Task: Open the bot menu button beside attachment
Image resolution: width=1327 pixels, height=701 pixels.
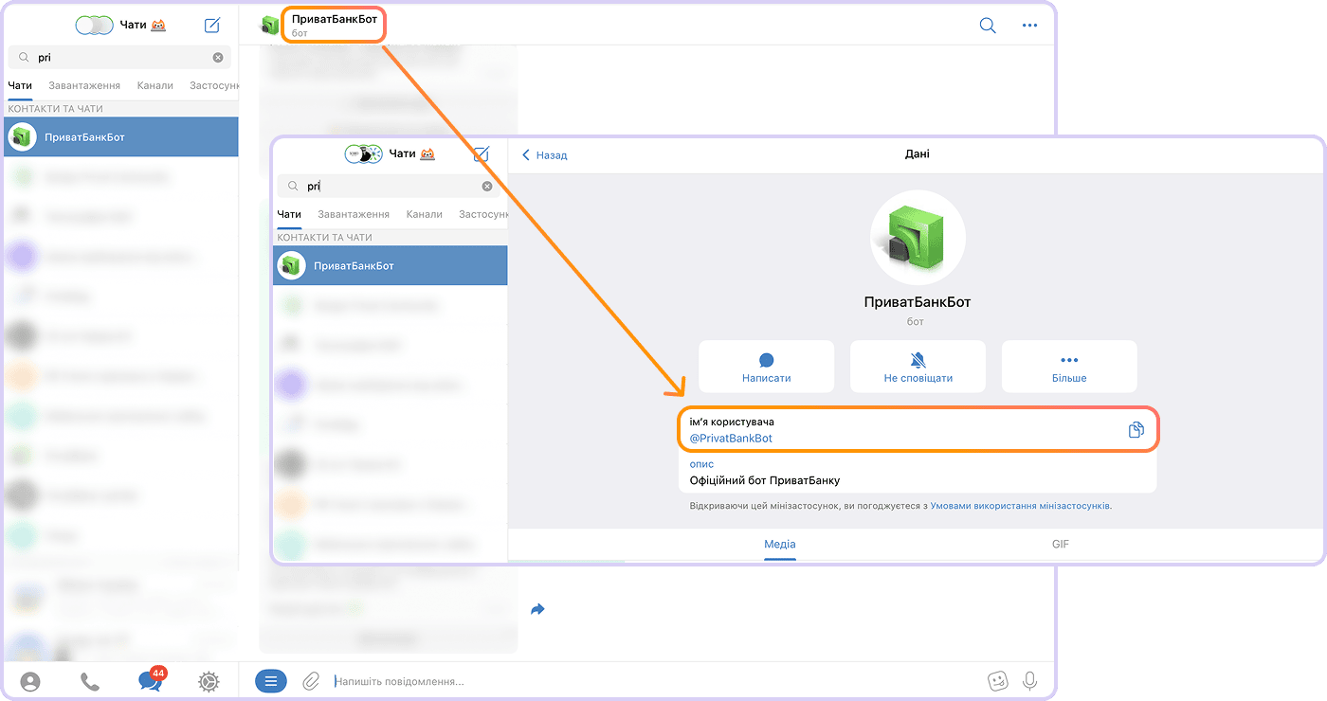Action: (271, 680)
